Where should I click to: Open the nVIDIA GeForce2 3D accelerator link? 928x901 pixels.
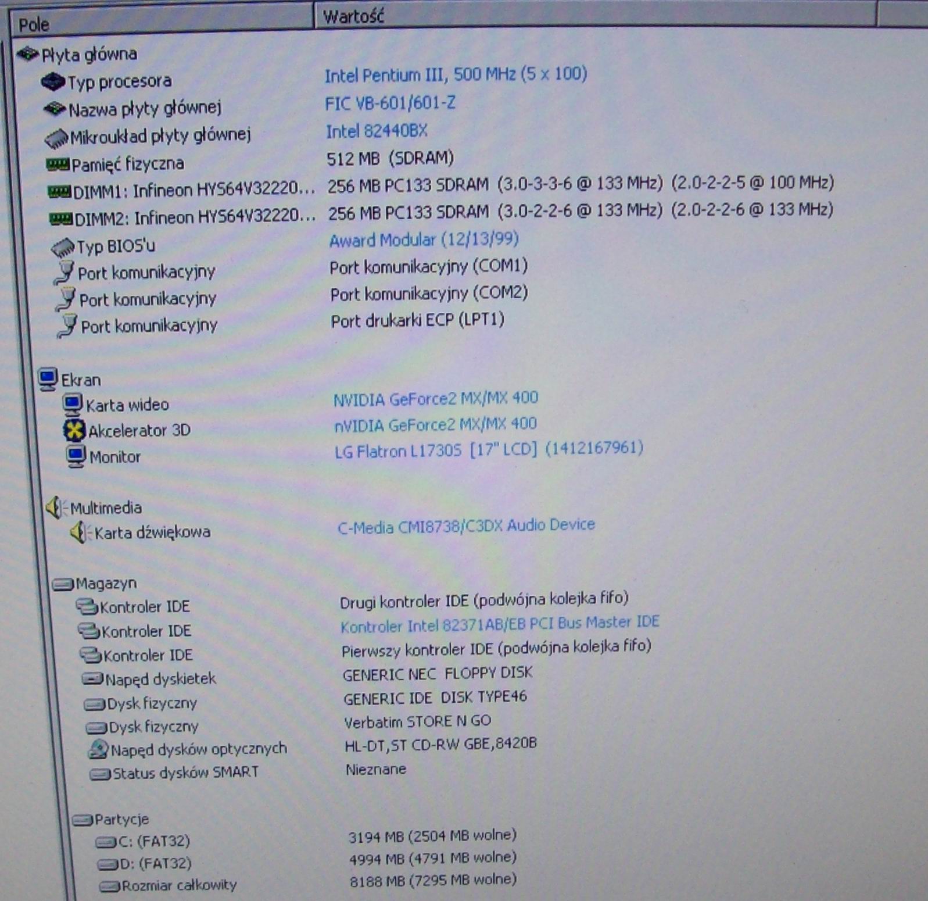435,425
